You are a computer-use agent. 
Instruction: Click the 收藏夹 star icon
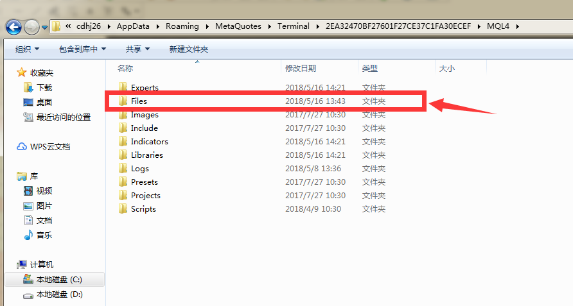pos(22,72)
